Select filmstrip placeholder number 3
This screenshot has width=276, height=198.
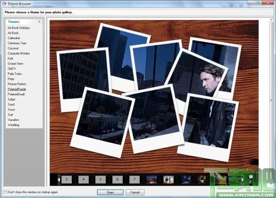point(67,180)
